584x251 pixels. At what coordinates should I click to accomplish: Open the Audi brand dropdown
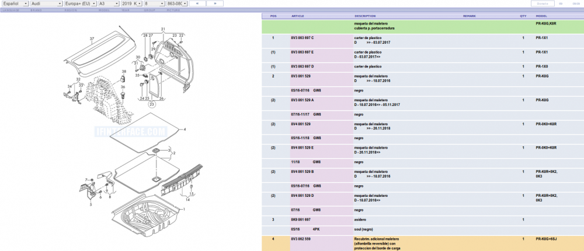pyautogui.click(x=47, y=3)
